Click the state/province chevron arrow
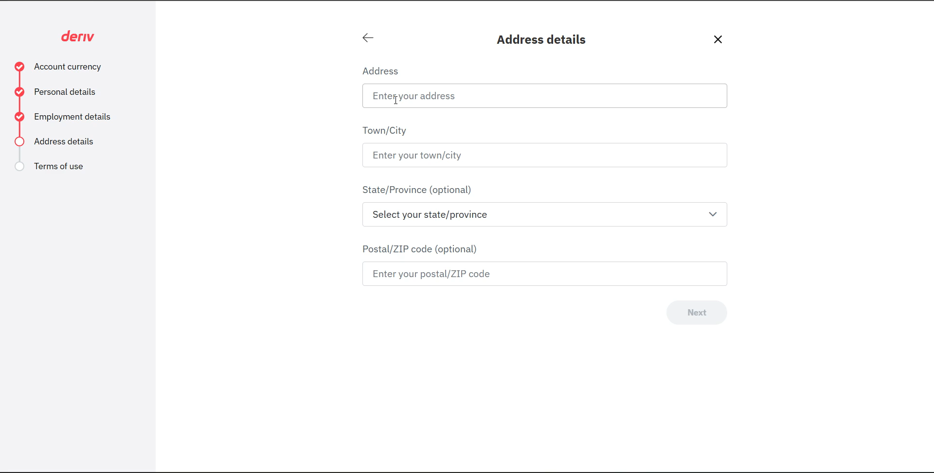The height and width of the screenshot is (473, 934). [x=713, y=214]
